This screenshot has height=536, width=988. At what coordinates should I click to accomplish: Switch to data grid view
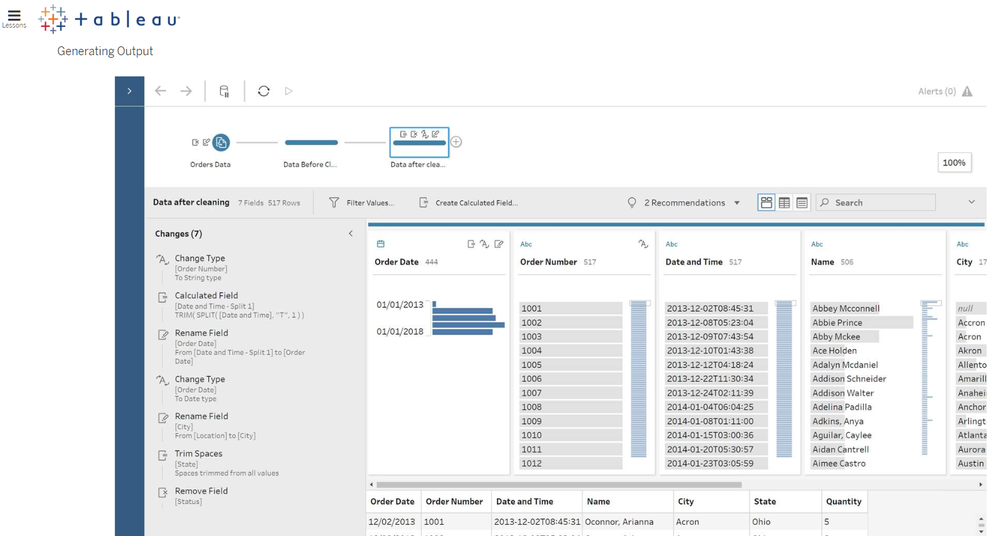[x=784, y=202]
